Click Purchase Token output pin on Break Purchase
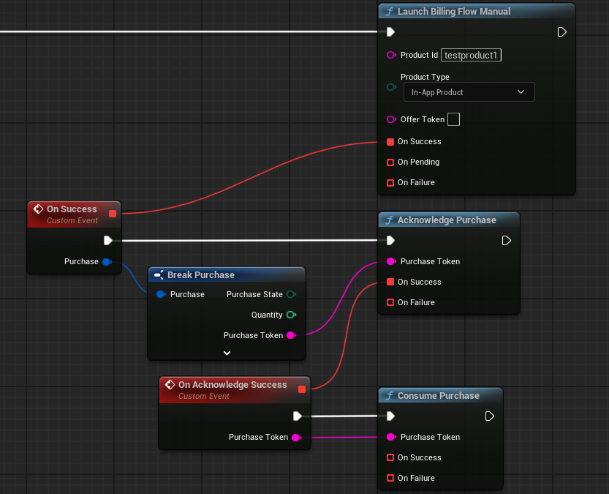Screen dimensions: 609x494 tap(291, 336)
